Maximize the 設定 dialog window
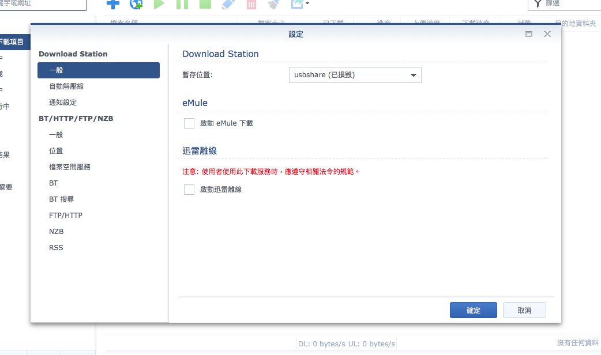Image resolution: width=601 pixels, height=355 pixels. [x=528, y=35]
